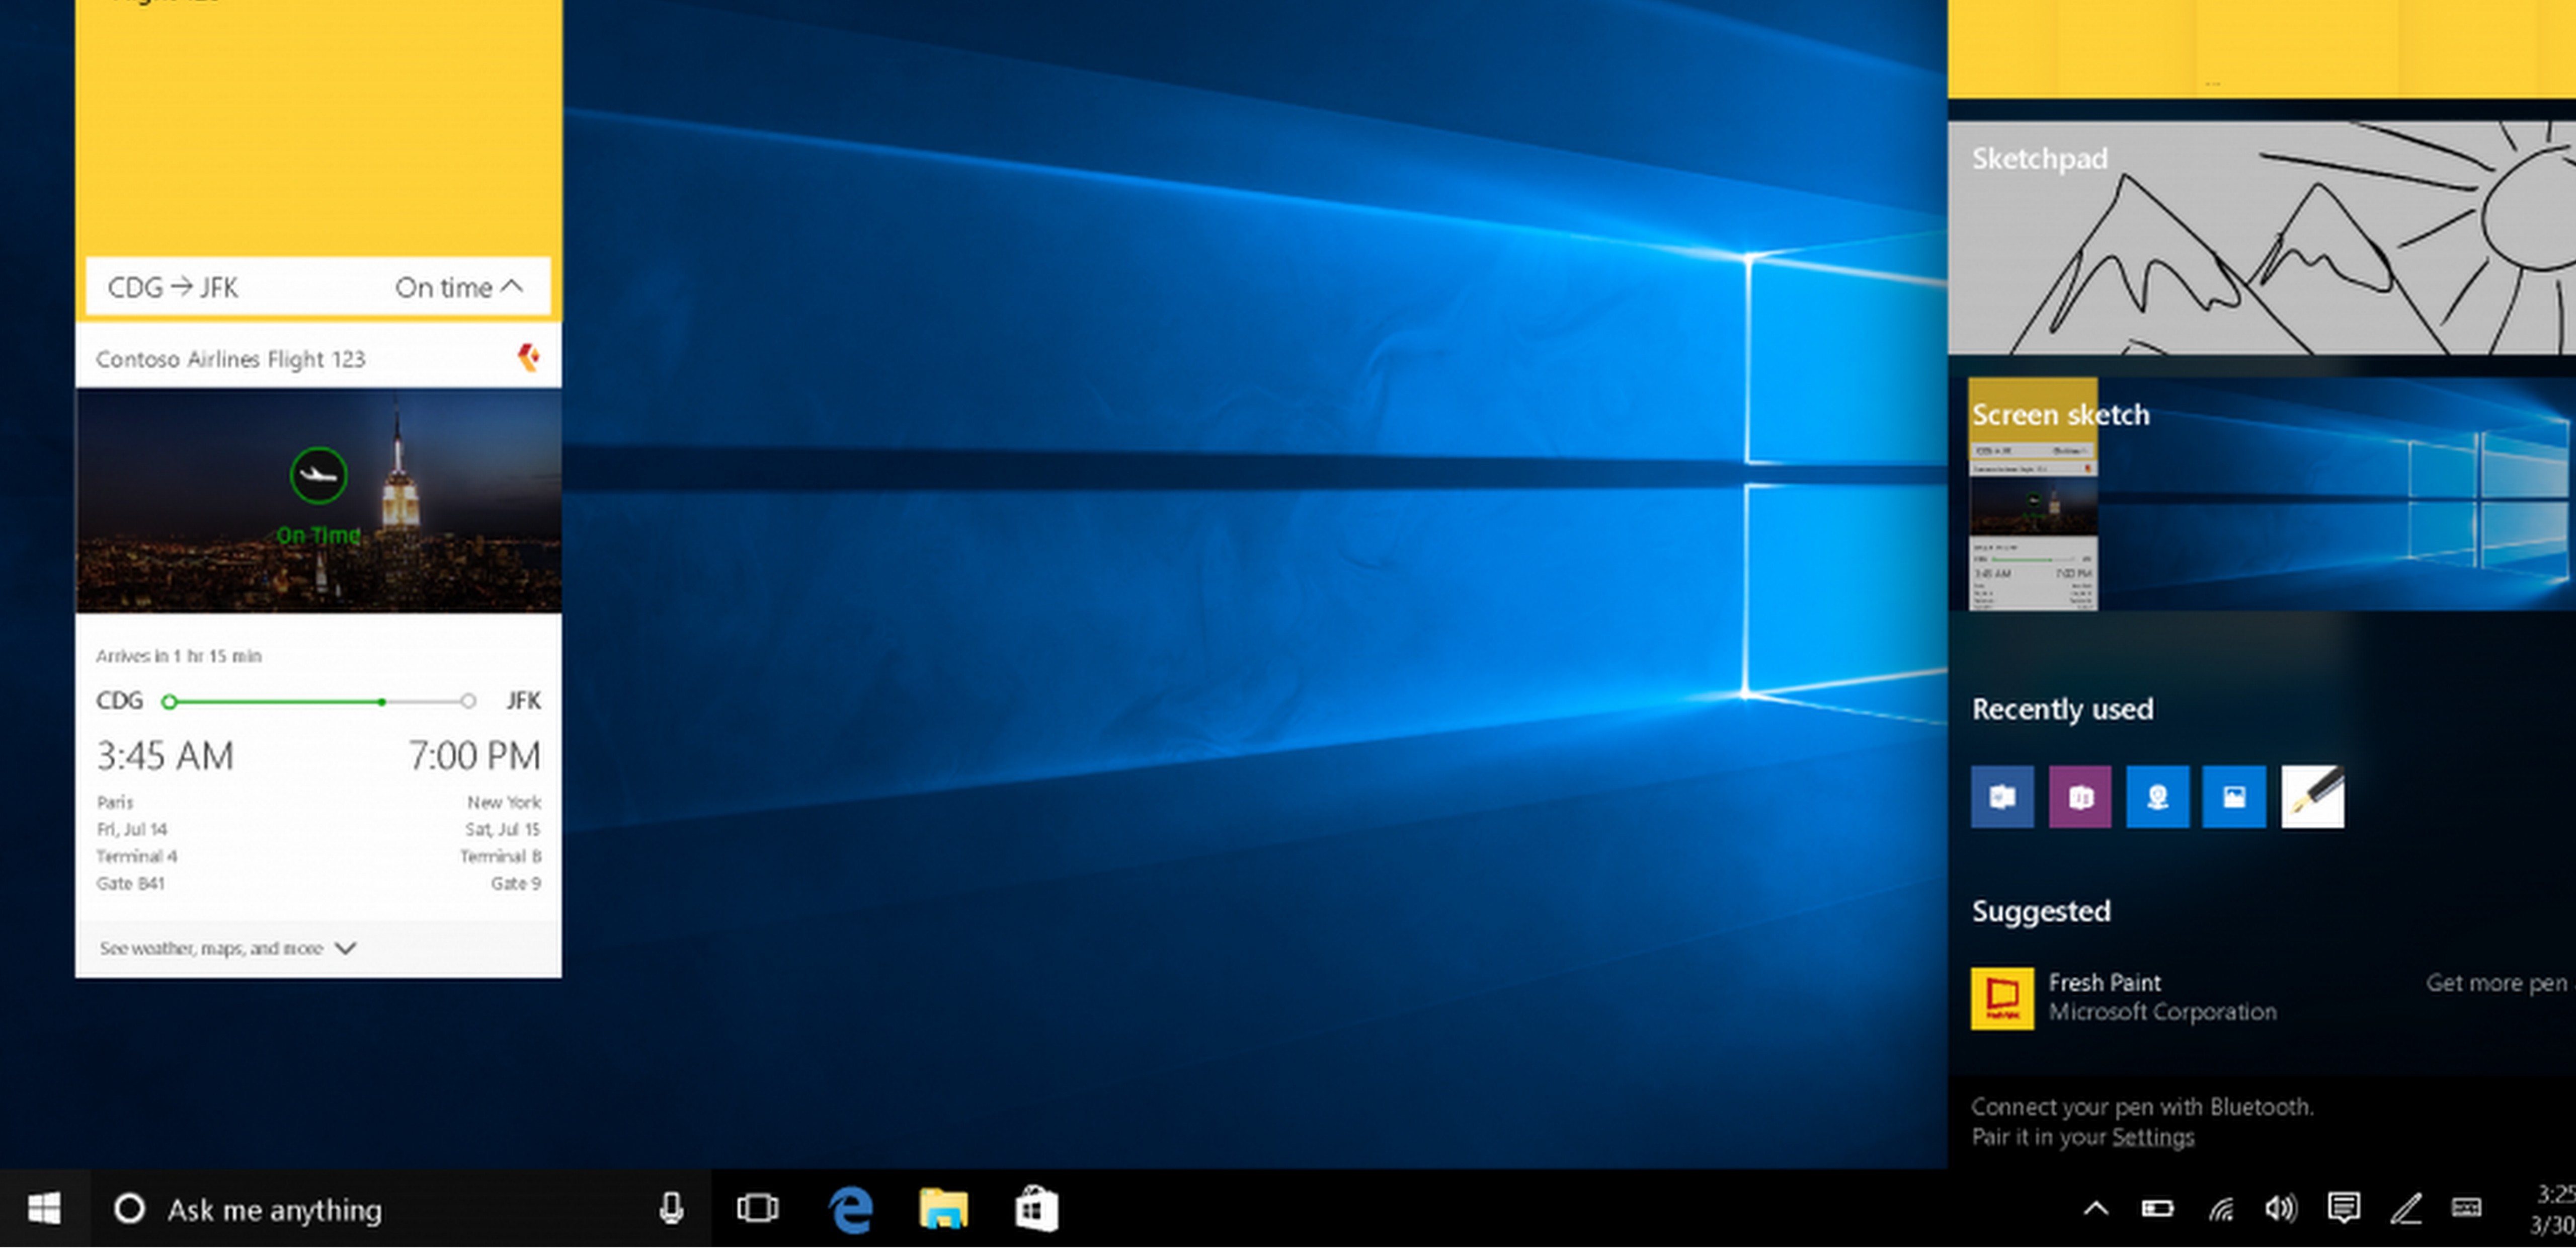
Task: Click the Contoso Airlines logo on the flight card
Action: point(529,357)
